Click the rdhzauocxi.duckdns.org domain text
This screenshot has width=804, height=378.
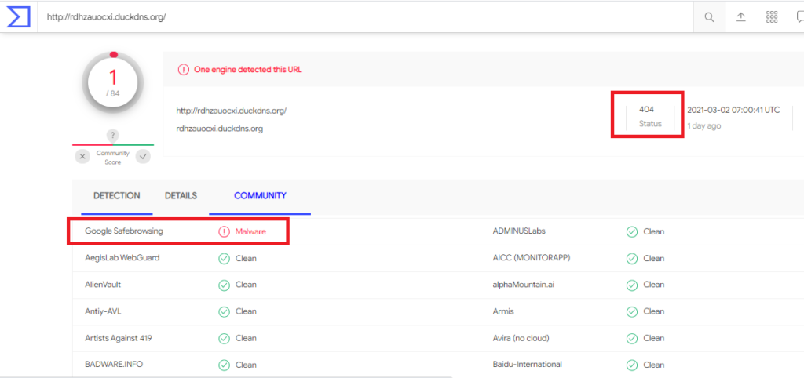220,129
